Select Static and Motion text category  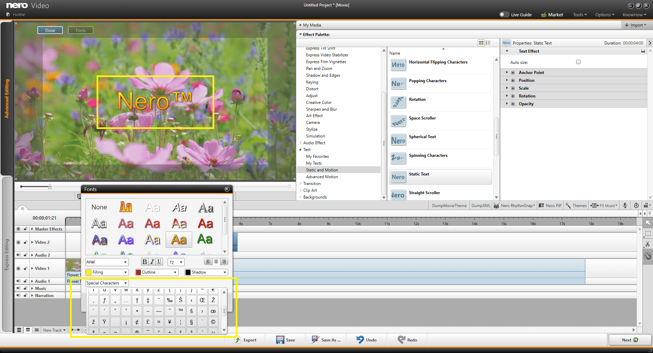coord(338,170)
